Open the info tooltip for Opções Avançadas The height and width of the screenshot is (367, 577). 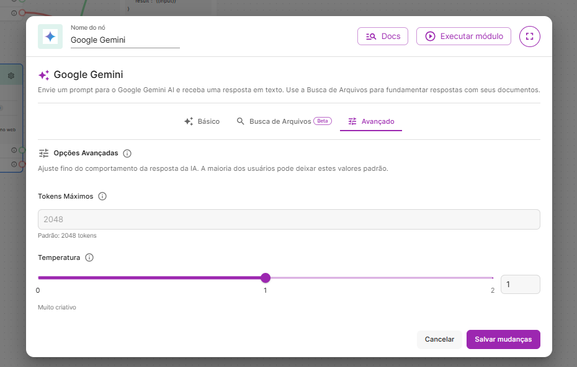click(127, 153)
